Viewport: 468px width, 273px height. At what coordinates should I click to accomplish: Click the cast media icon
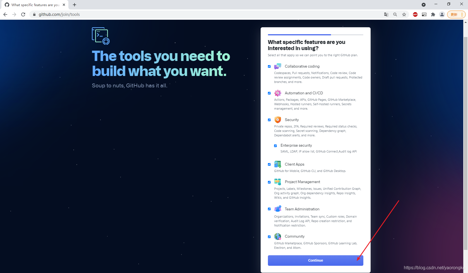424,14
